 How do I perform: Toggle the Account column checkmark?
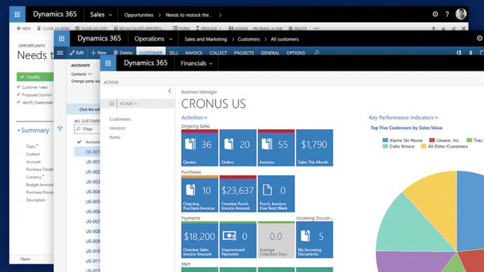[79, 142]
